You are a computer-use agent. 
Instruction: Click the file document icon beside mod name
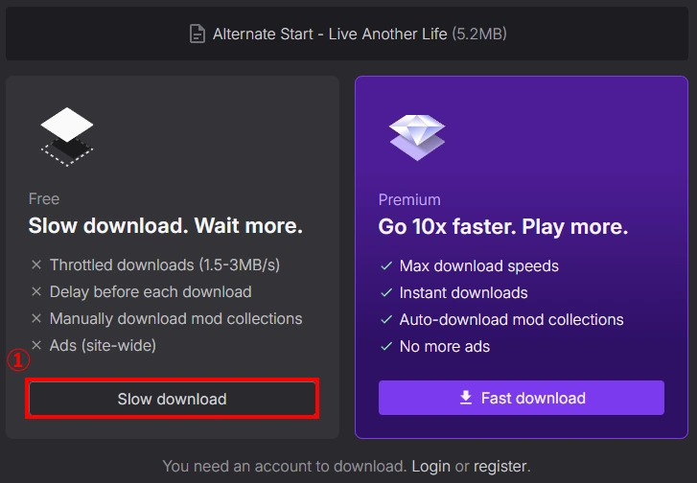(x=197, y=34)
